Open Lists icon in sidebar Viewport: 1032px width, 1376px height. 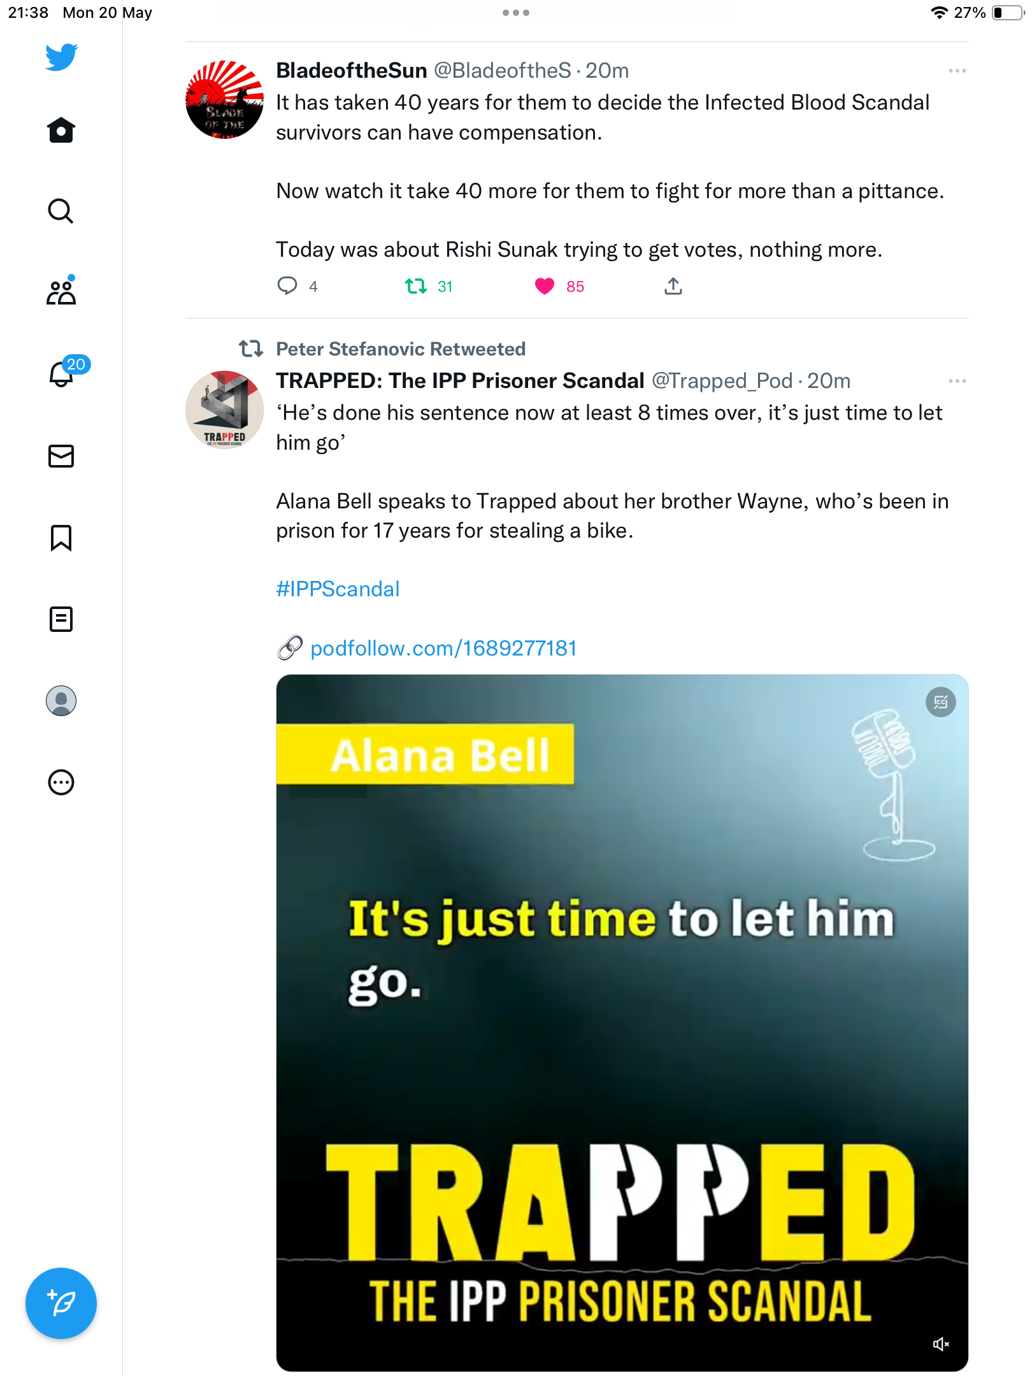(61, 619)
